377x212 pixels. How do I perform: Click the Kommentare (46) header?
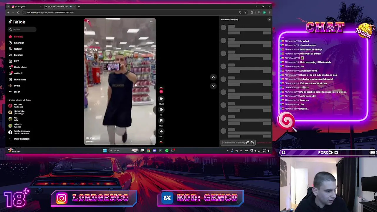pyautogui.click(x=229, y=19)
